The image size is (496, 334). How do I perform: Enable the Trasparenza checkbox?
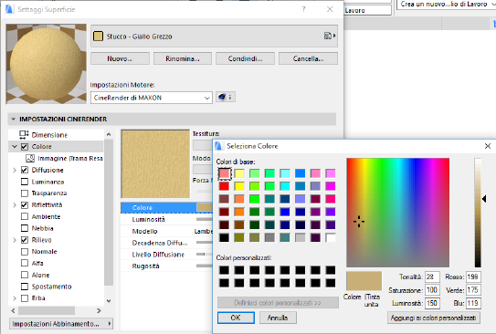25,193
